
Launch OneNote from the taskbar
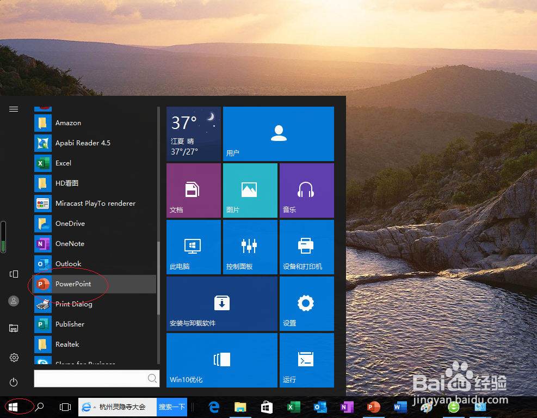tap(347, 407)
